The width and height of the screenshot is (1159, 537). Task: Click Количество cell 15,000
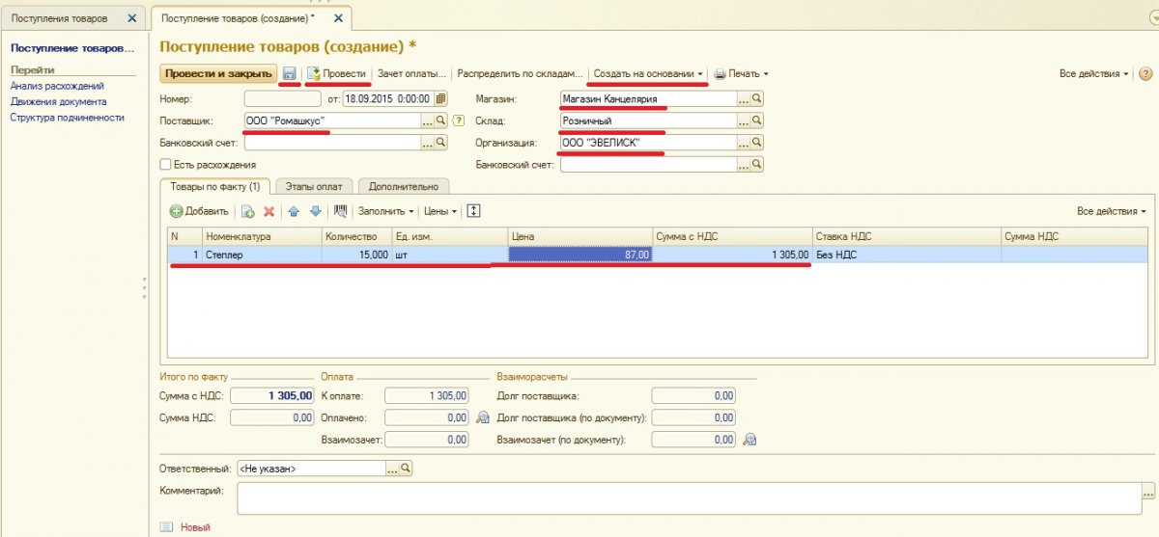357,255
